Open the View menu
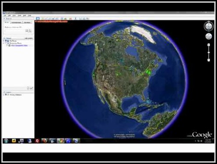The height and width of the screenshot is (164, 217). [14, 15]
